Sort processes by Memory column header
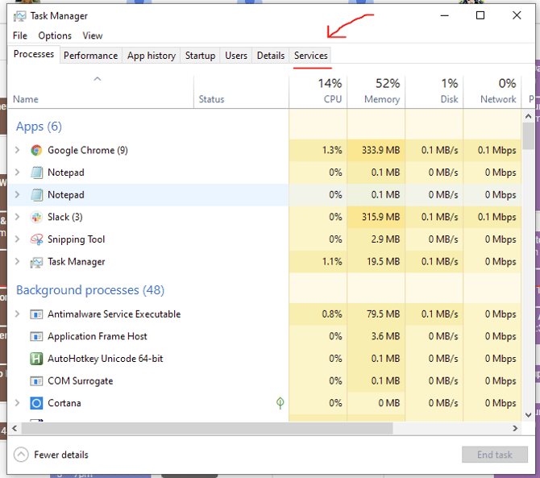Screen dimensions: 540x478 tap(376, 90)
